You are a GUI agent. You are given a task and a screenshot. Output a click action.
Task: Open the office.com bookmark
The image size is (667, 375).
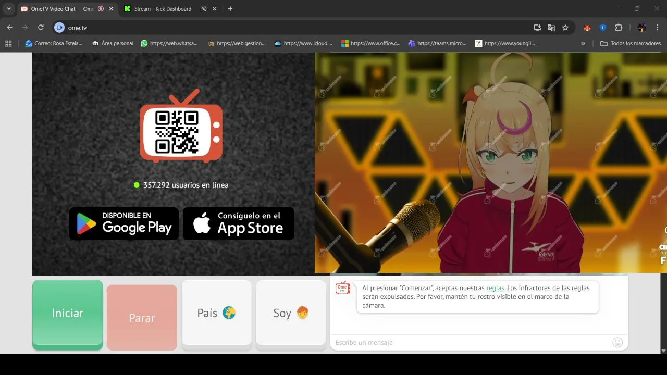(370, 43)
